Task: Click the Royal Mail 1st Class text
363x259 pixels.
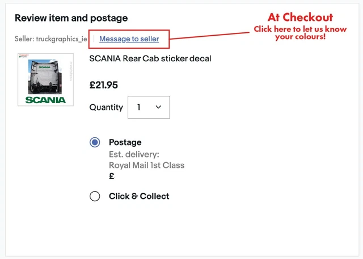Action: 146,165
